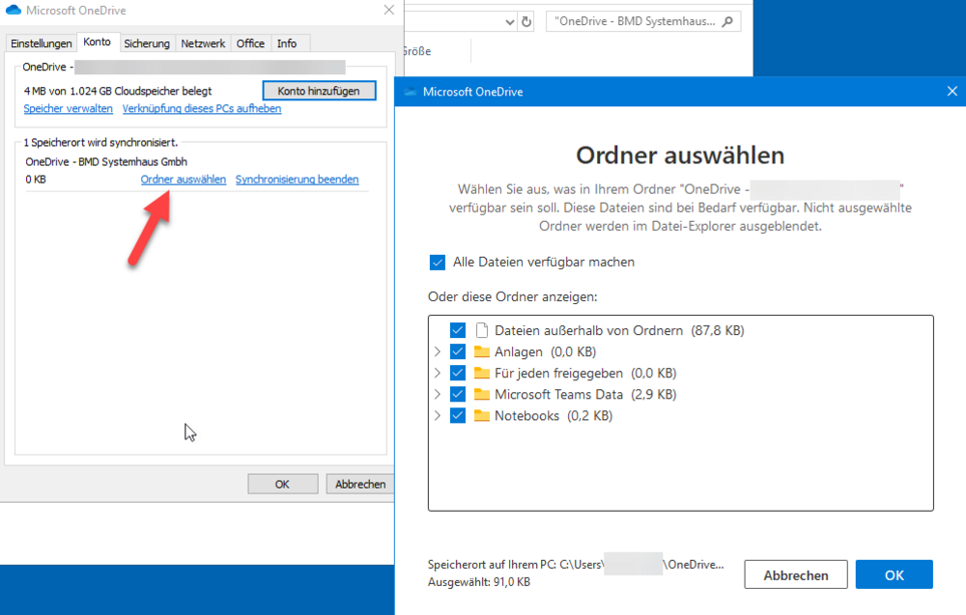This screenshot has width=966, height=615.
Task: Go to the Info tab
Action: coord(287,43)
